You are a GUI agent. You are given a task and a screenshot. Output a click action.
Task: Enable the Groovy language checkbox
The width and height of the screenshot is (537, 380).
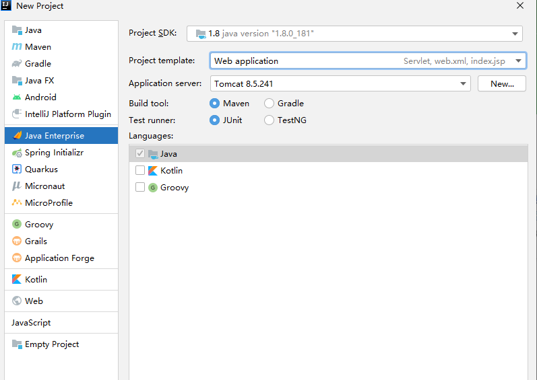140,187
